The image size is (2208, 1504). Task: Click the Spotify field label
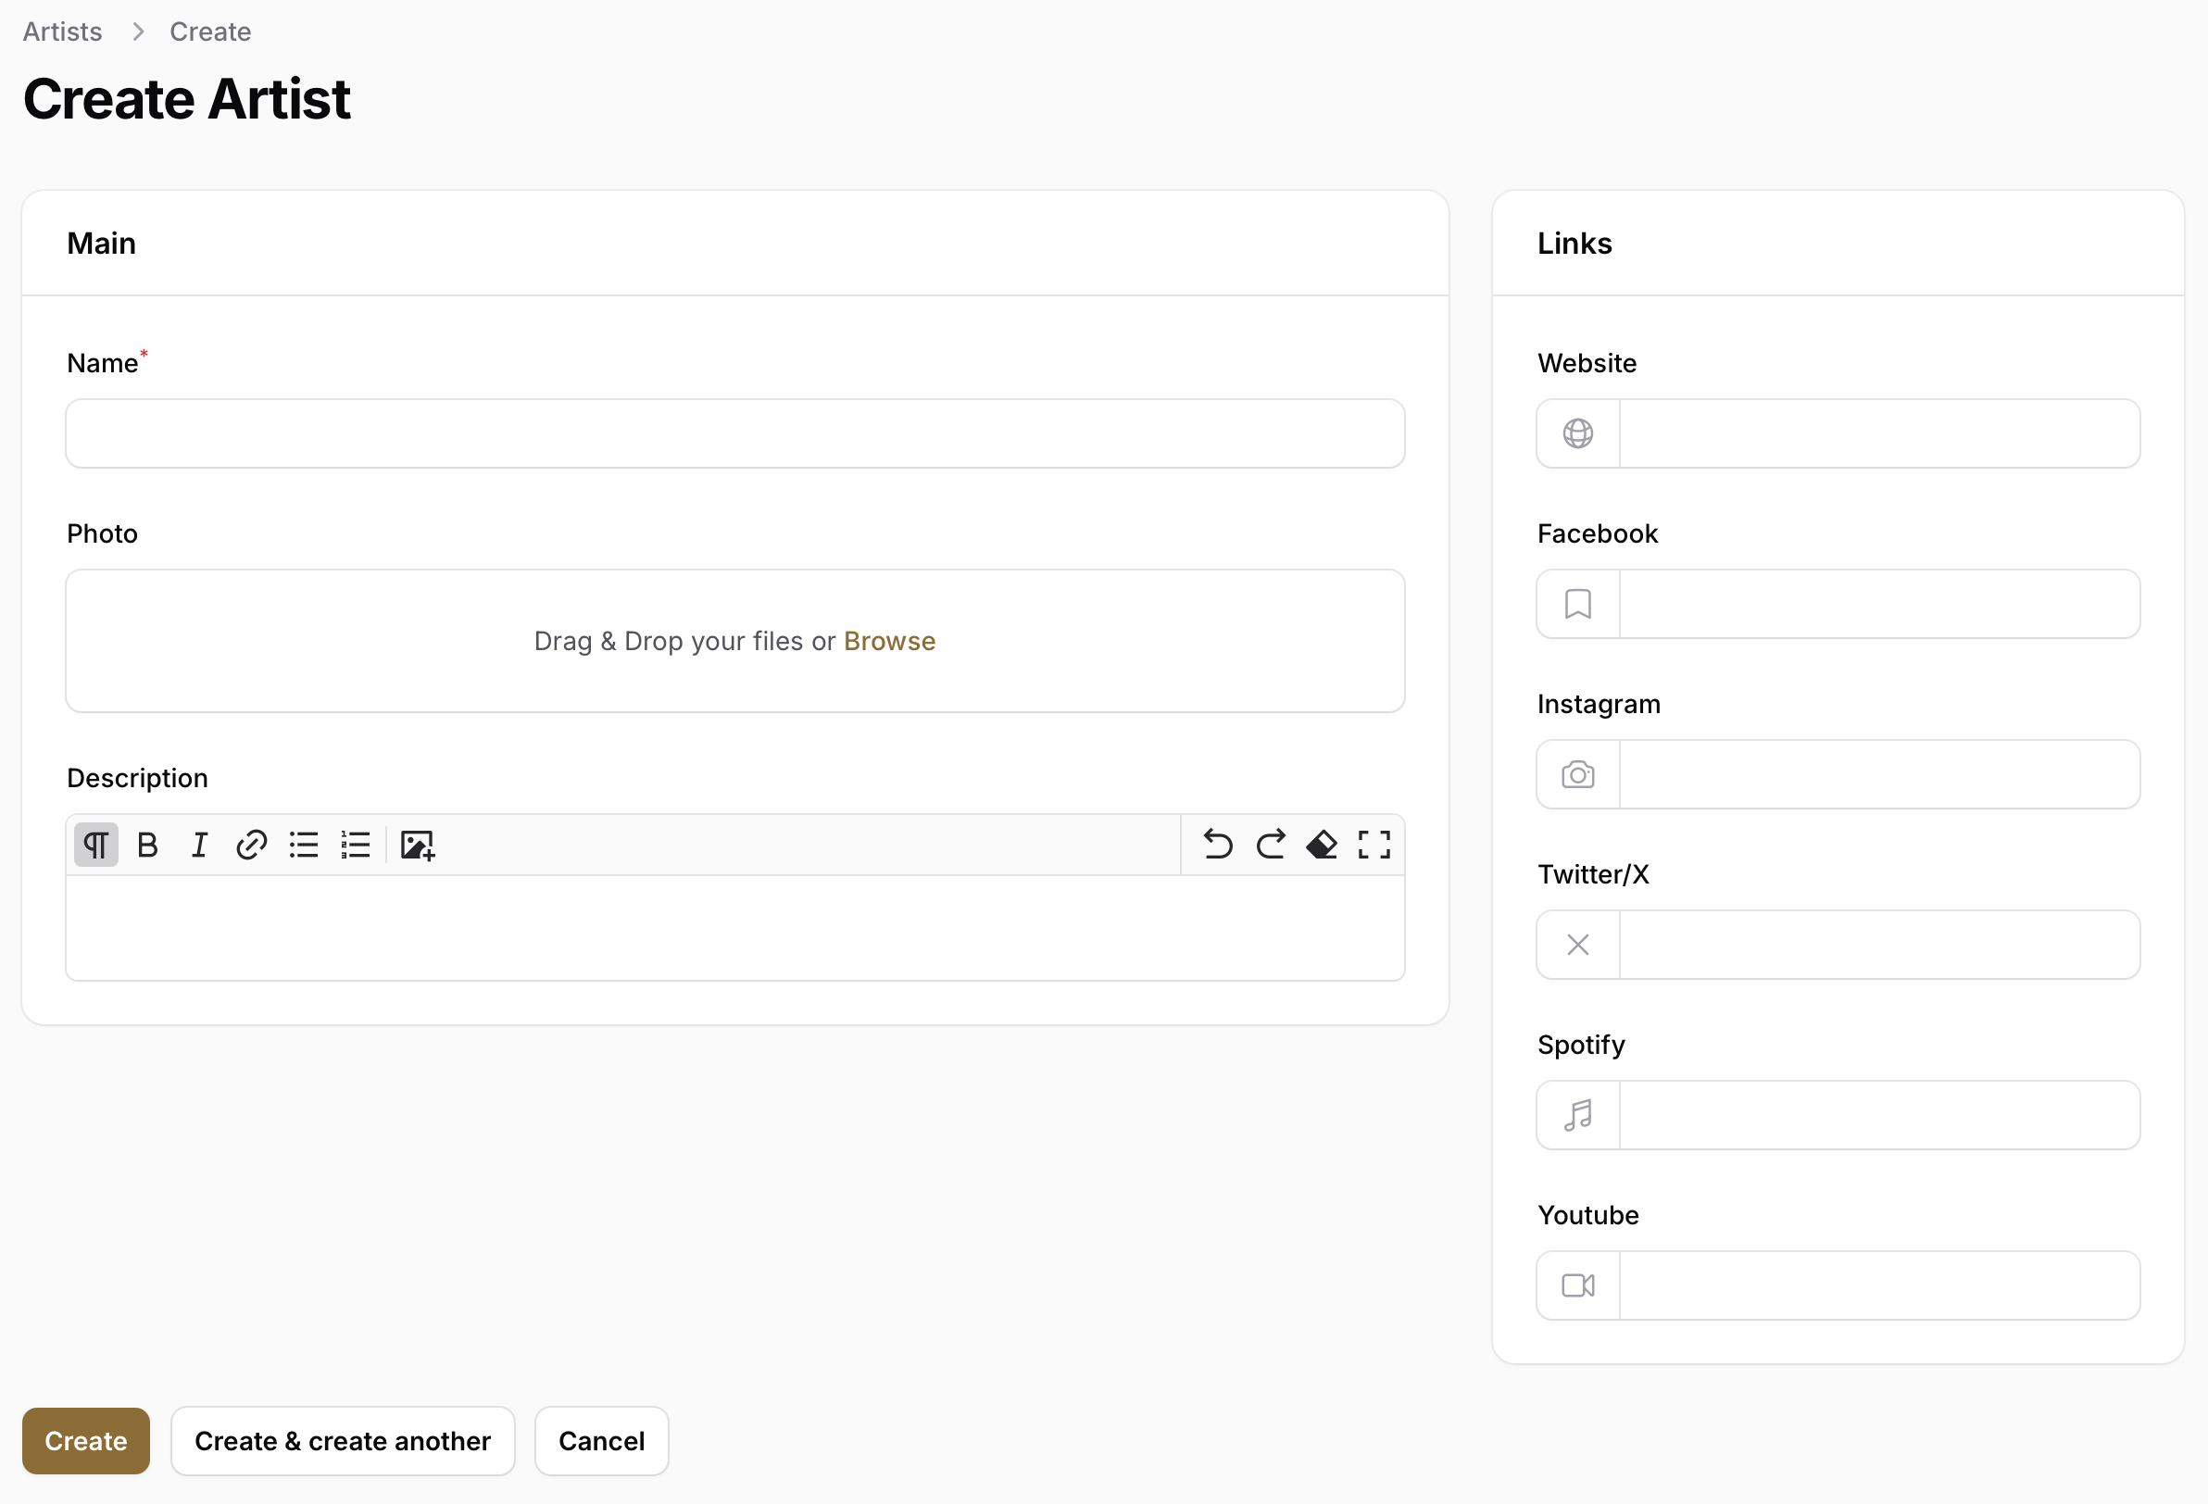coord(1581,1045)
